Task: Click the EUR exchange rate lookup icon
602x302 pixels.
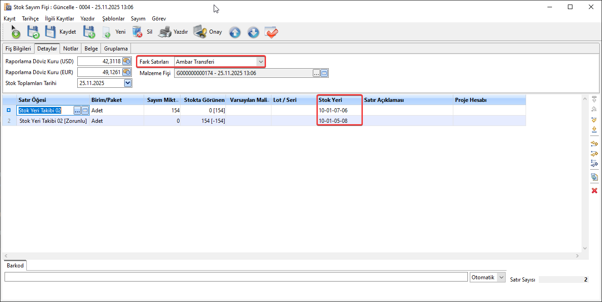Action: [127, 72]
